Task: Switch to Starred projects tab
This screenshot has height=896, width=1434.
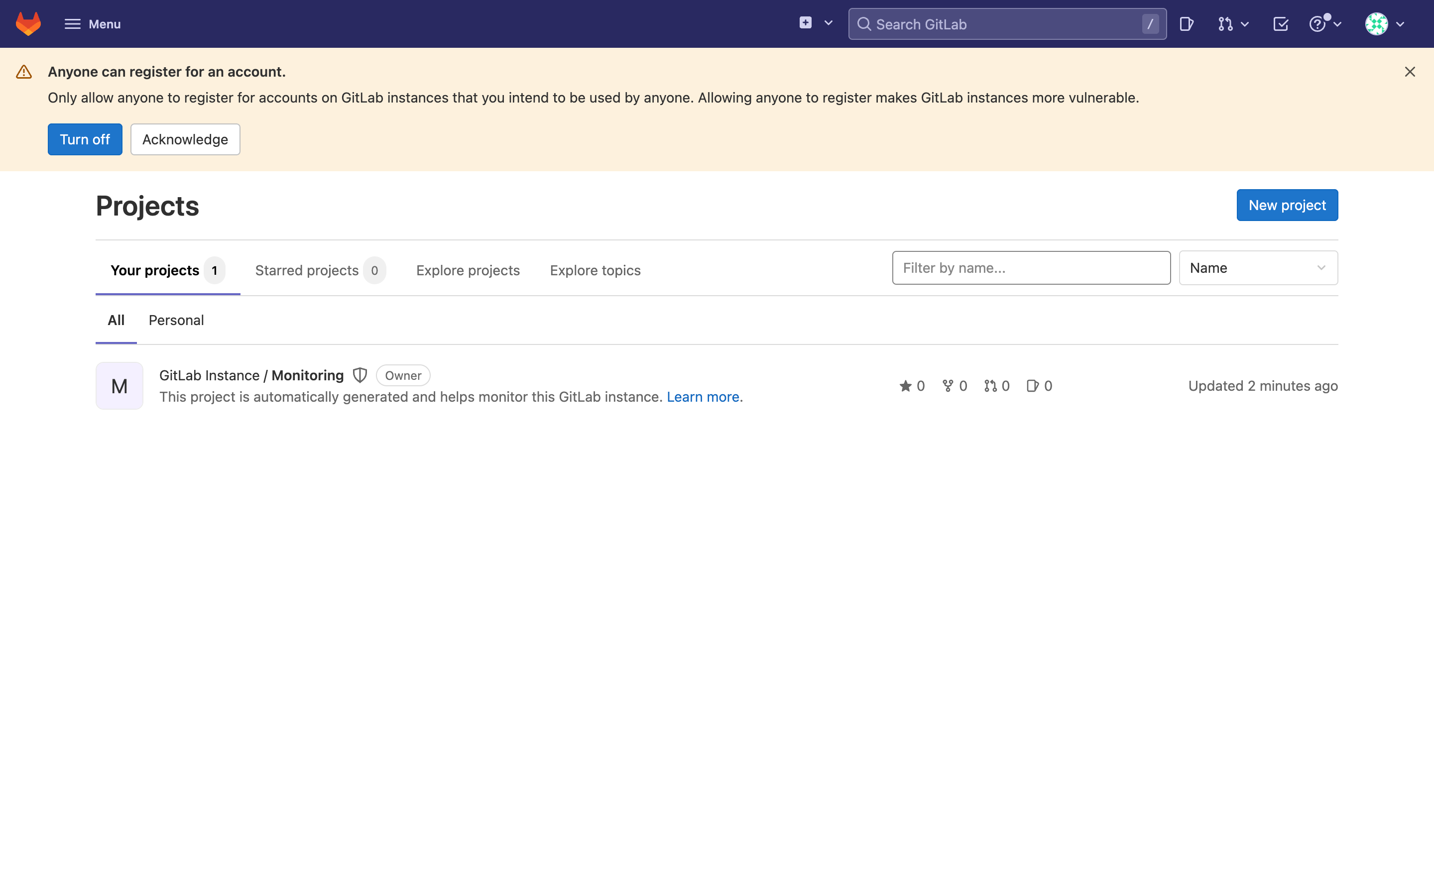Action: (x=307, y=270)
